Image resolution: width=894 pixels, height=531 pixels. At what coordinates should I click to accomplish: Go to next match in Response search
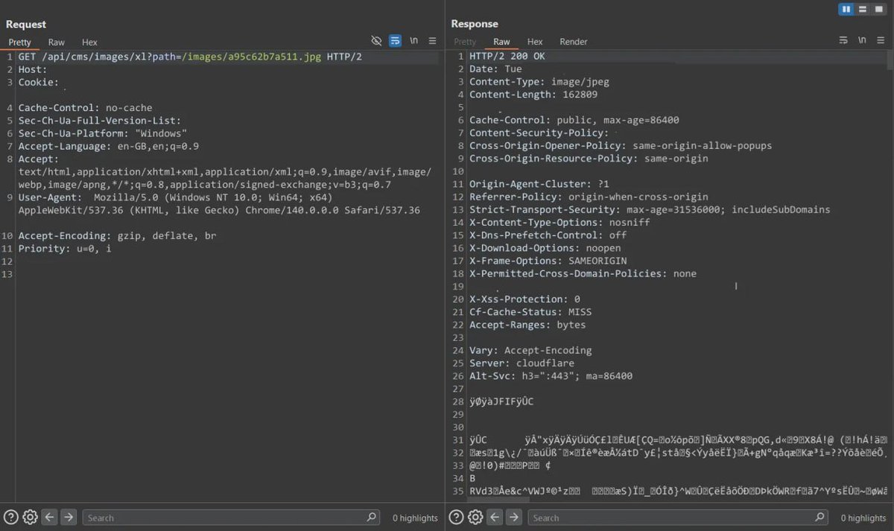(513, 517)
